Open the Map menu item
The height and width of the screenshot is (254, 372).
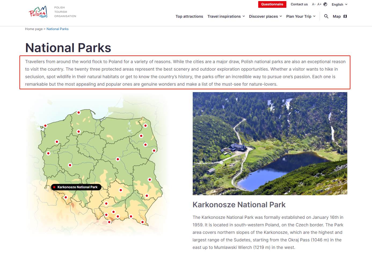pos(337,16)
